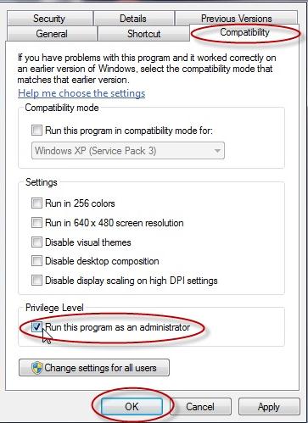Select the General tab
The height and width of the screenshot is (423, 308).
[x=52, y=34]
